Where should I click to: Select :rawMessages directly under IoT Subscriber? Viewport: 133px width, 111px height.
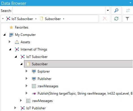42,101
